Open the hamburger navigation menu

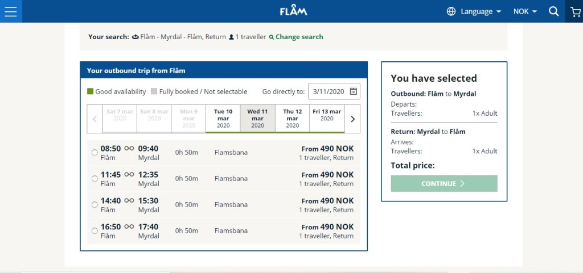(x=11, y=11)
